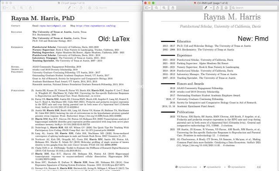Share the CV.pdf document

31,8
